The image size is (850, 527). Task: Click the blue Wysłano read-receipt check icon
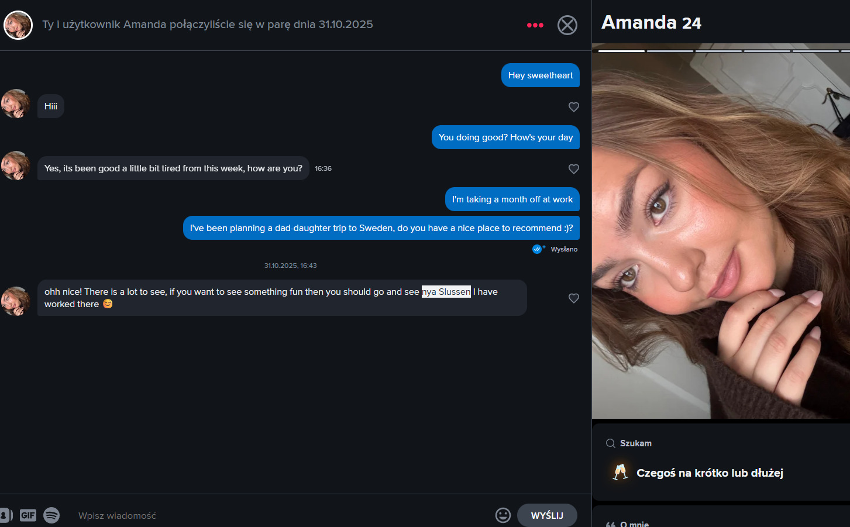(x=538, y=249)
